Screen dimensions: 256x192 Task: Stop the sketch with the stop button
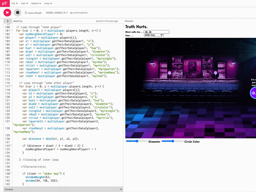click(17, 13)
